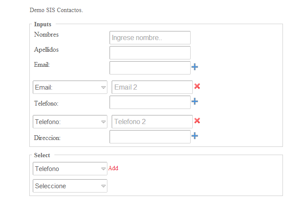Viewport: 295px width, 199px height.
Task: Remove the Email 2 row with the red X
Action: coord(197,86)
